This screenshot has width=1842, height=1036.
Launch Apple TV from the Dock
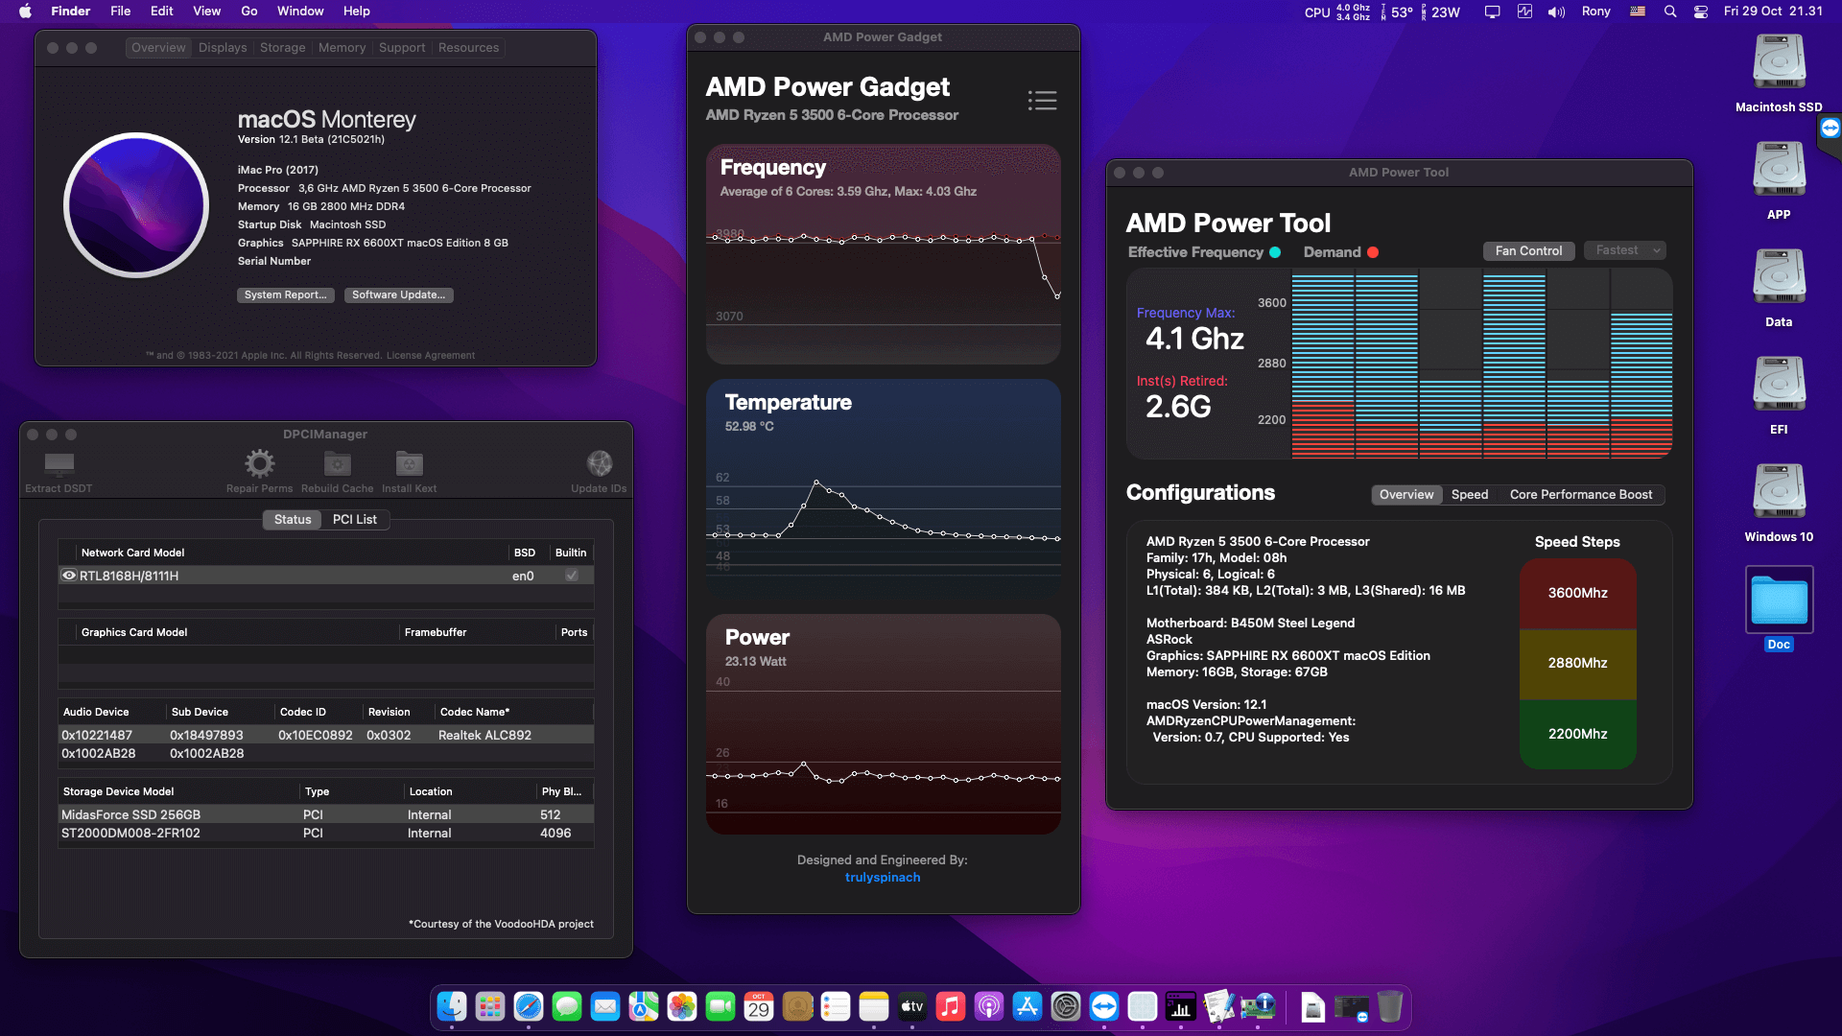[x=912, y=1006]
